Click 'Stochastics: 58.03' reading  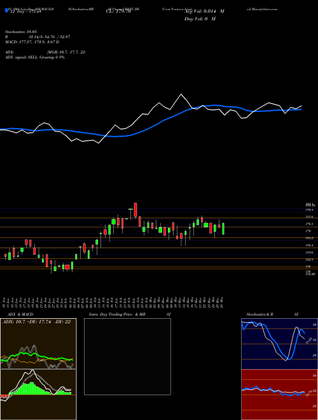pos(20,32)
